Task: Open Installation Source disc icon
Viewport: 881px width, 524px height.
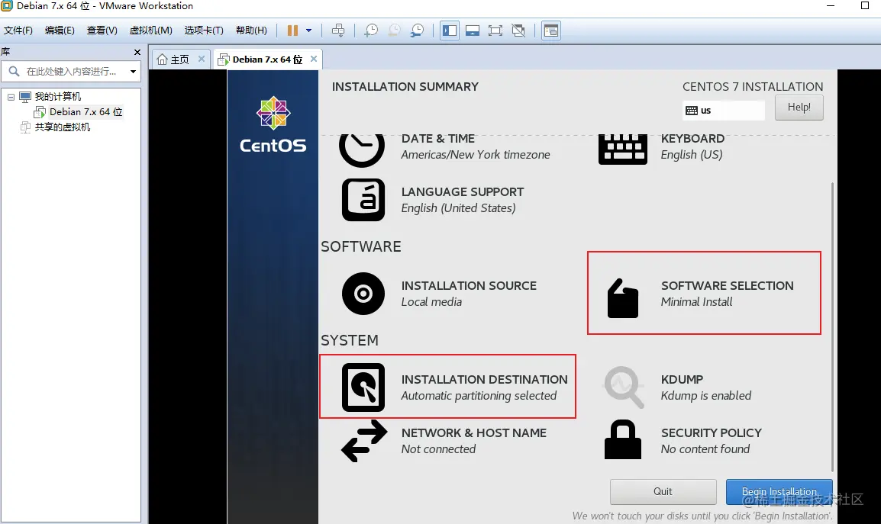Action: click(x=363, y=294)
